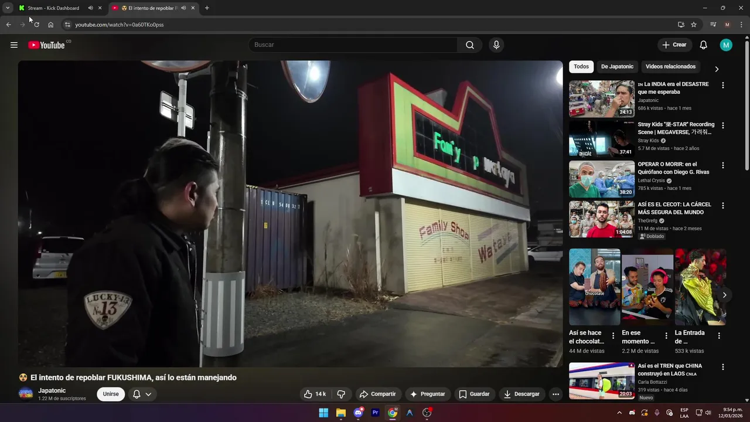Screen dimensions: 750x422
Task: Open File Explorer from taskbar
Action: (x=341, y=413)
